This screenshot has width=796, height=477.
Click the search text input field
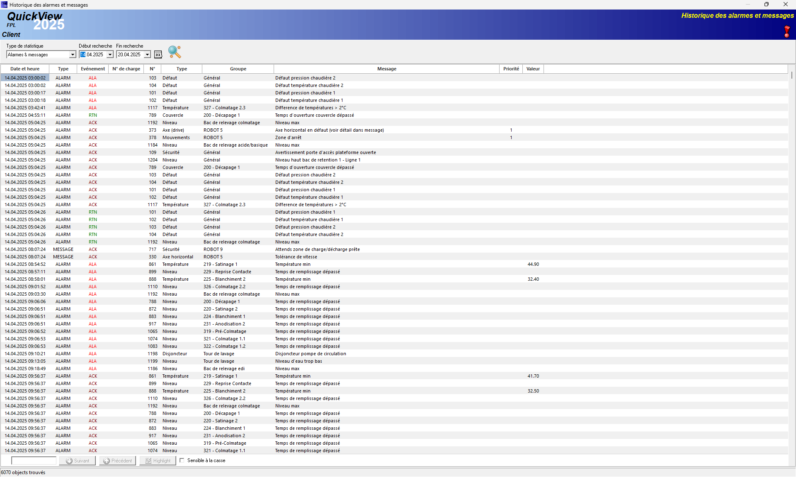click(34, 461)
